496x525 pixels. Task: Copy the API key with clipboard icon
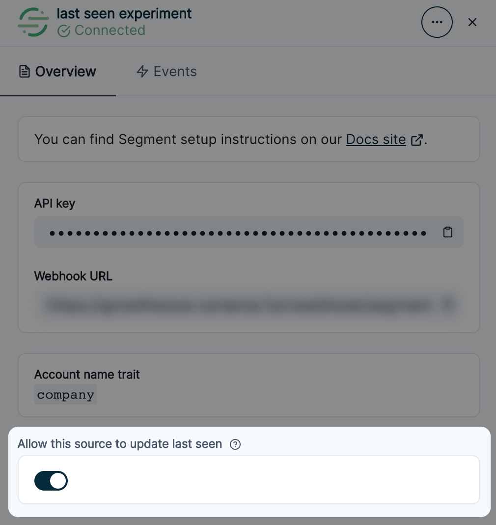coord(447,232)
